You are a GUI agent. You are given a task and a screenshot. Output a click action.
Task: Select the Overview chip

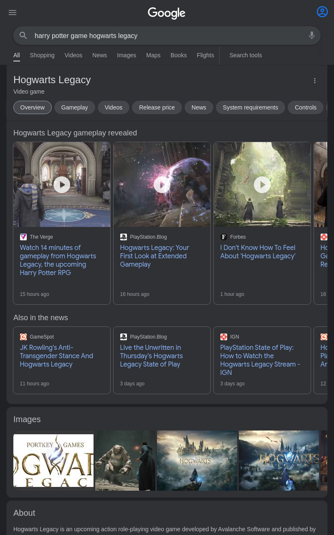click(33, 107)
